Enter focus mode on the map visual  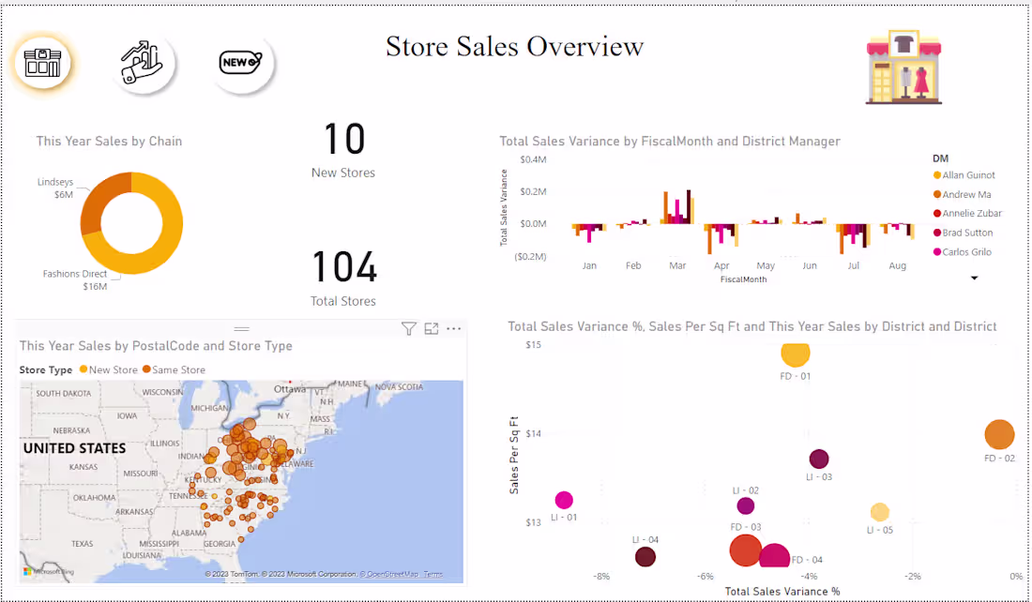point(432,329)
